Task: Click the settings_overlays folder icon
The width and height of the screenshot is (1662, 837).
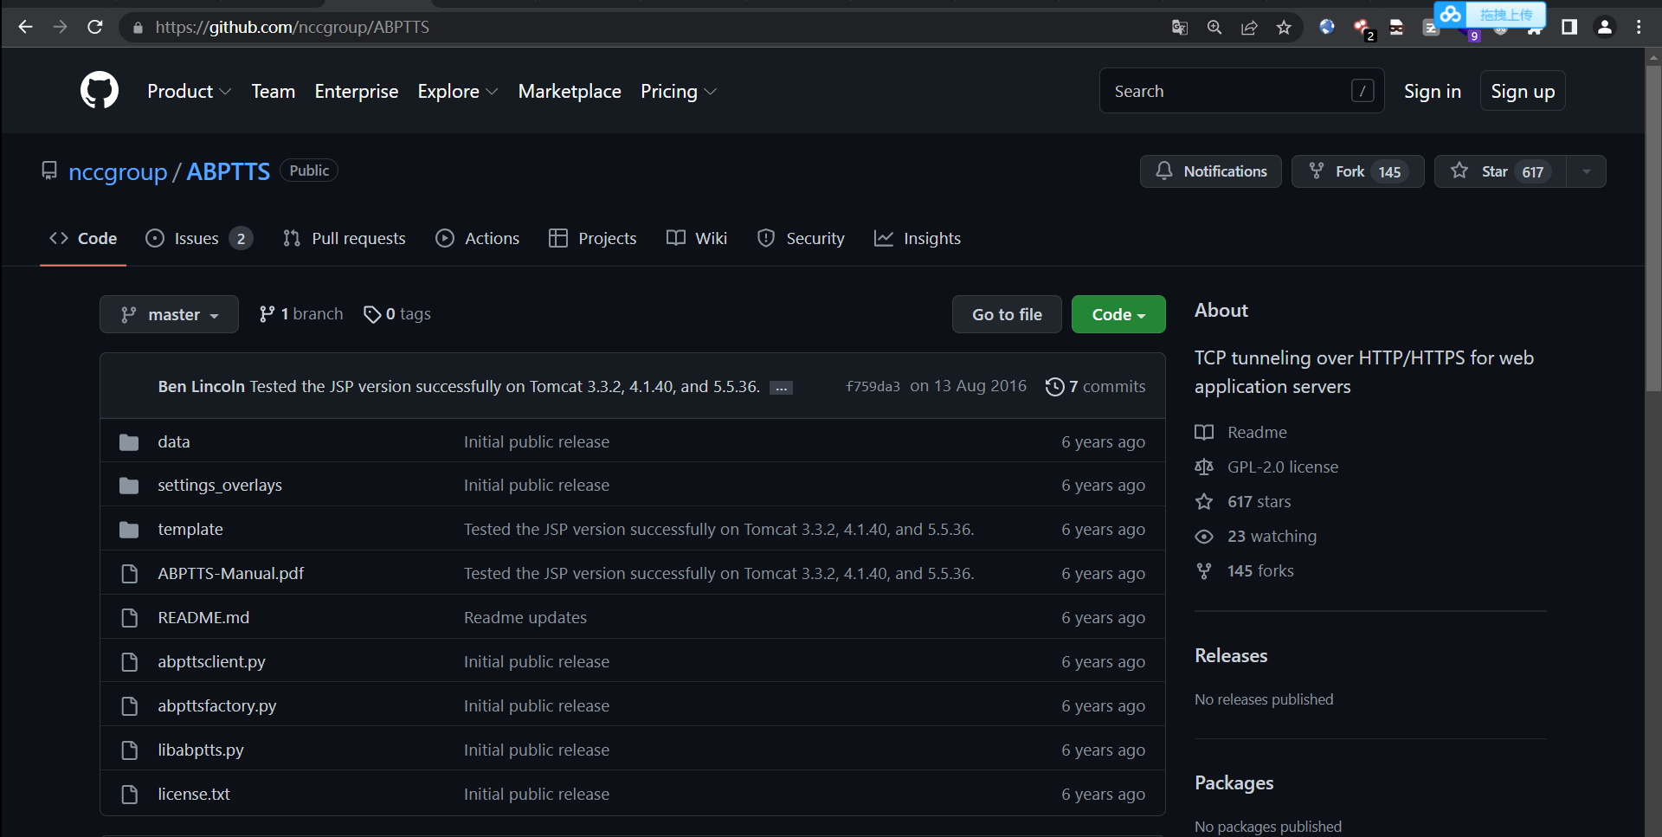Action: [x=129, y=486]
